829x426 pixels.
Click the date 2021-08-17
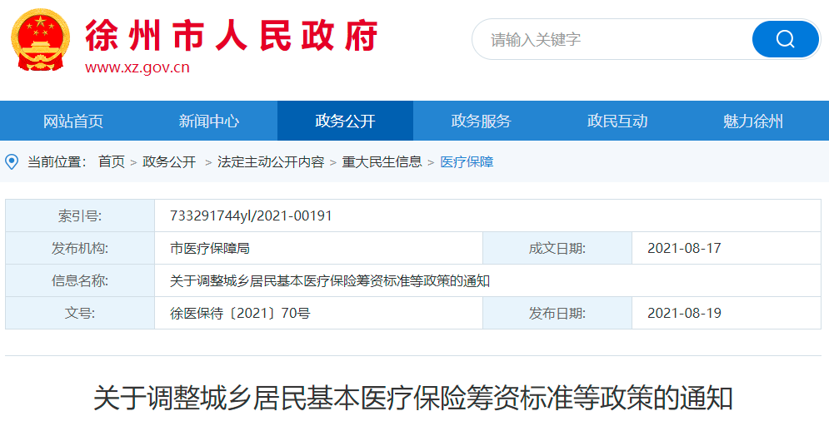[x=684, y=248]
